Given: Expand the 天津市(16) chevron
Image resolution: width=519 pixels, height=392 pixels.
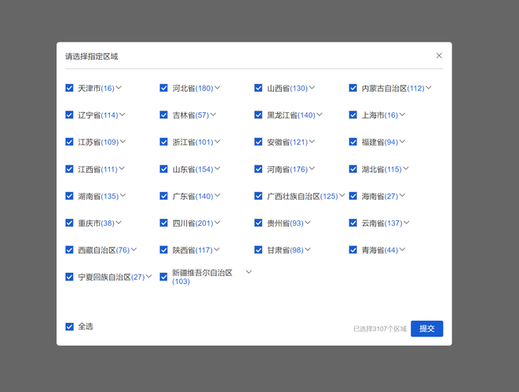Looking at the screenshot, I should coord(119,88).
